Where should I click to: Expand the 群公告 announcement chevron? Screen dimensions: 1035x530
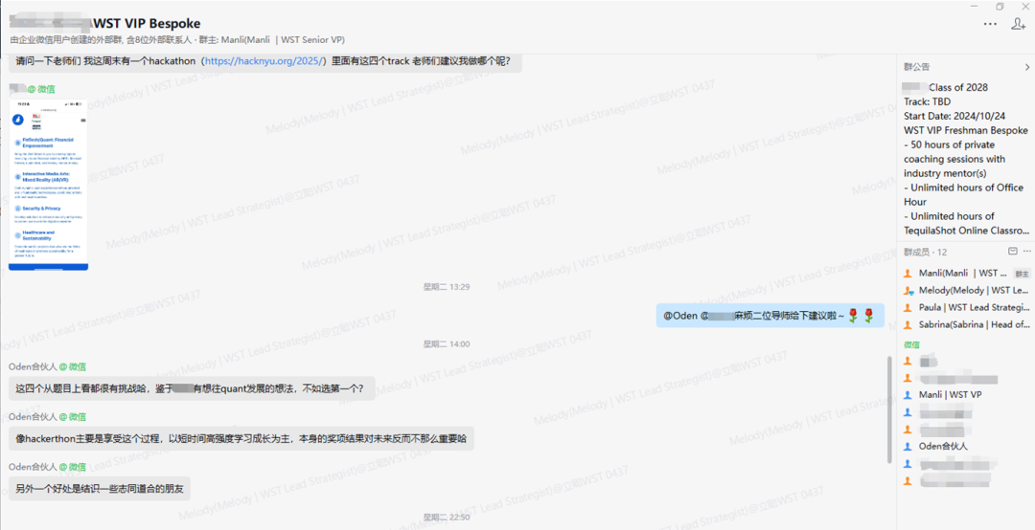coord(1027,67)
